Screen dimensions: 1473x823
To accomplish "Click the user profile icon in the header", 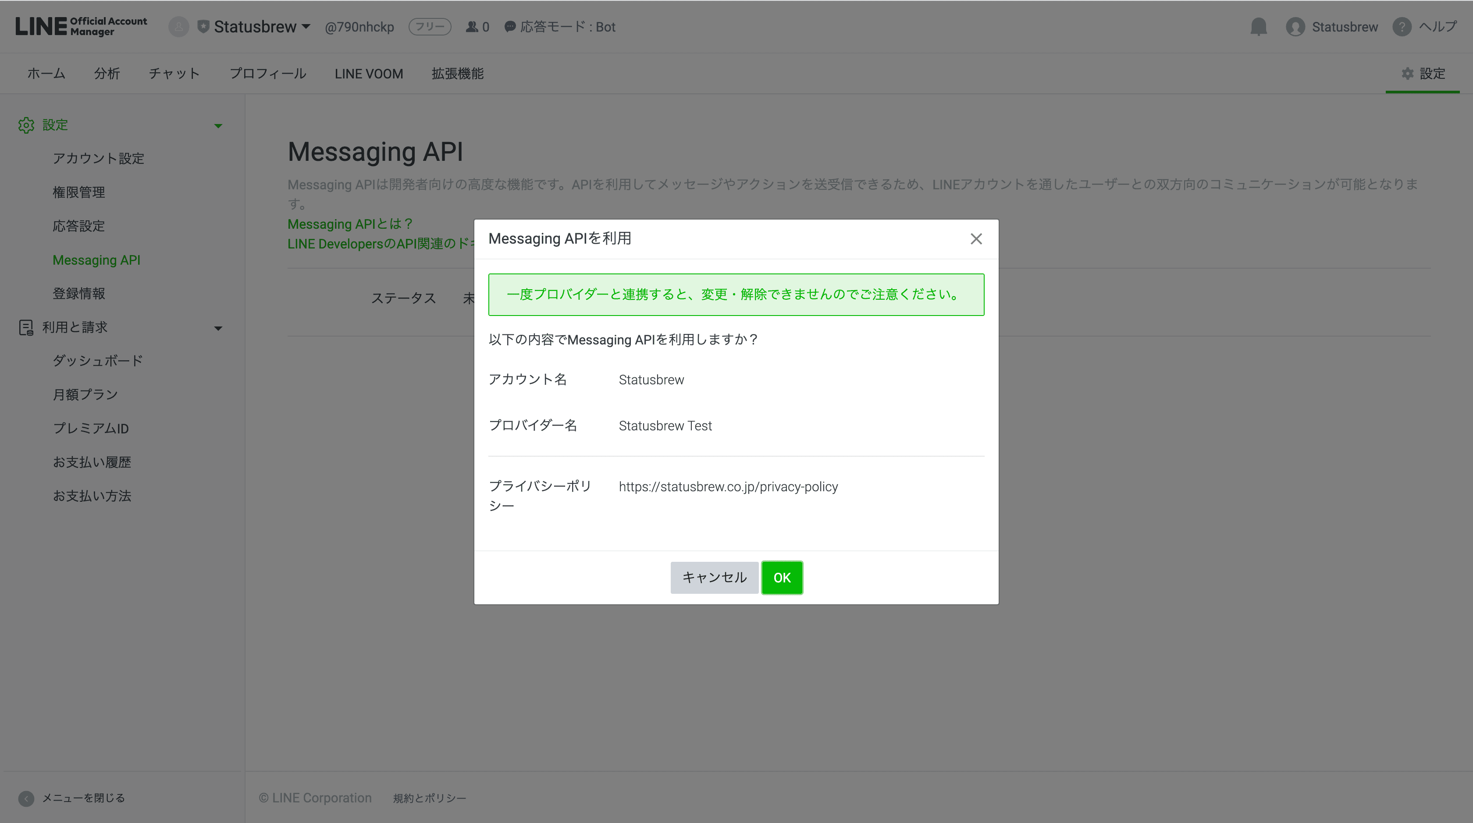I will [1295, 27].
